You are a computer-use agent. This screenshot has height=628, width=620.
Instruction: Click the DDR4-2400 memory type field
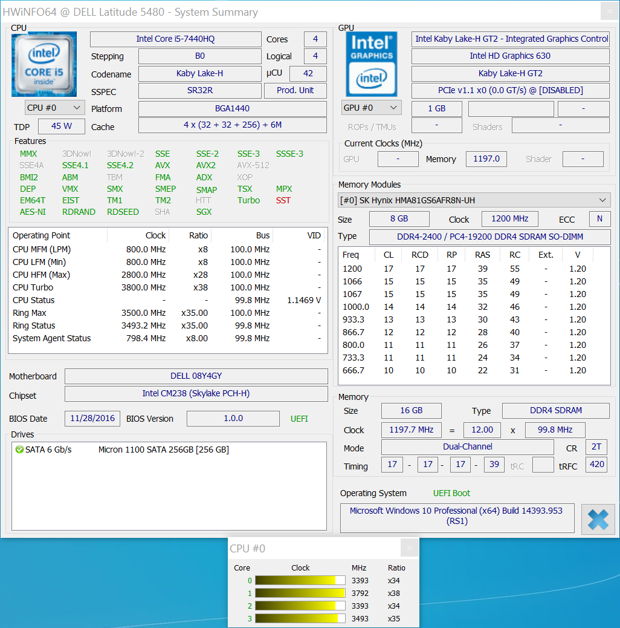[x=490, y=237]
